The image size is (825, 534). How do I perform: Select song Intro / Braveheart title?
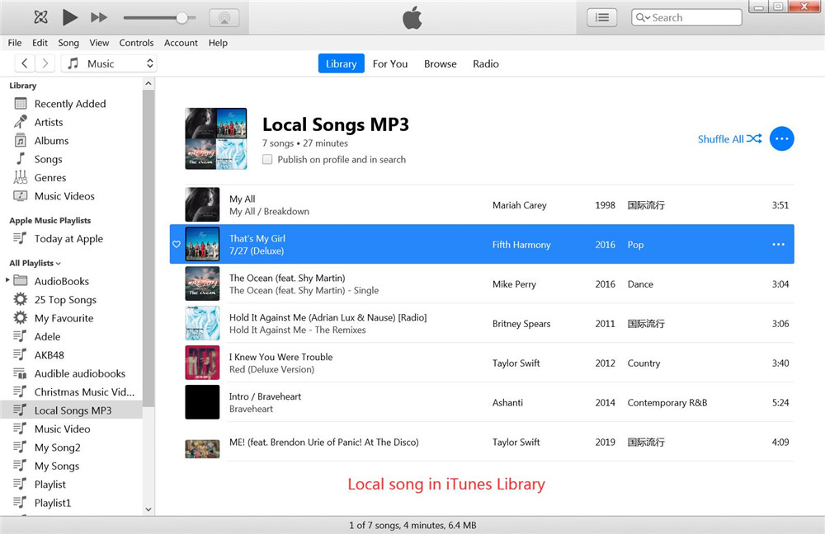(x=265, y=396)
